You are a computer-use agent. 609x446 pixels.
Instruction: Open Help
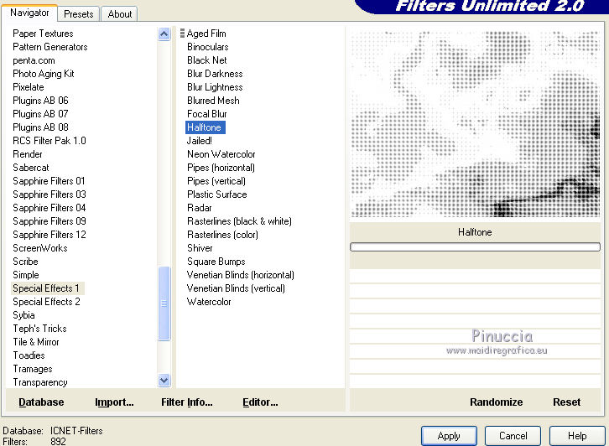click(577, 436)
